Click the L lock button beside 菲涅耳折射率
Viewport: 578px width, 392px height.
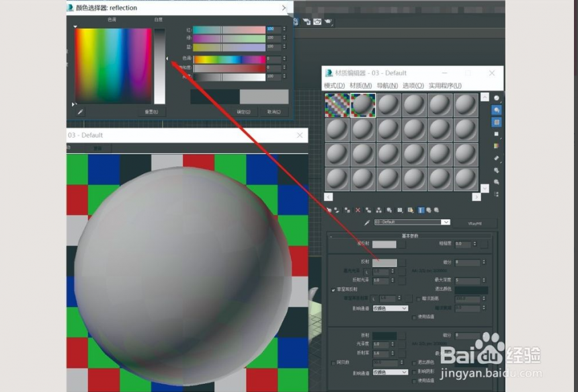click(374, 299)
